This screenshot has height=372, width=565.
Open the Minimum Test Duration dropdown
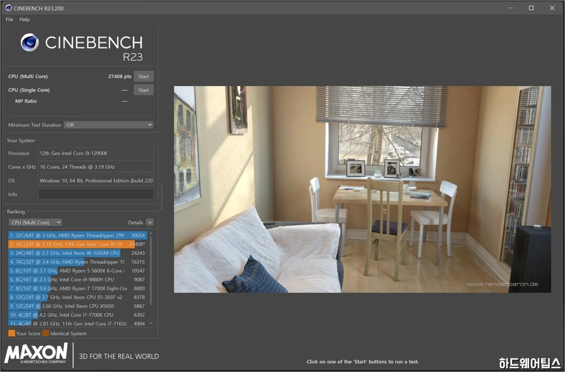tap(109, 125)
